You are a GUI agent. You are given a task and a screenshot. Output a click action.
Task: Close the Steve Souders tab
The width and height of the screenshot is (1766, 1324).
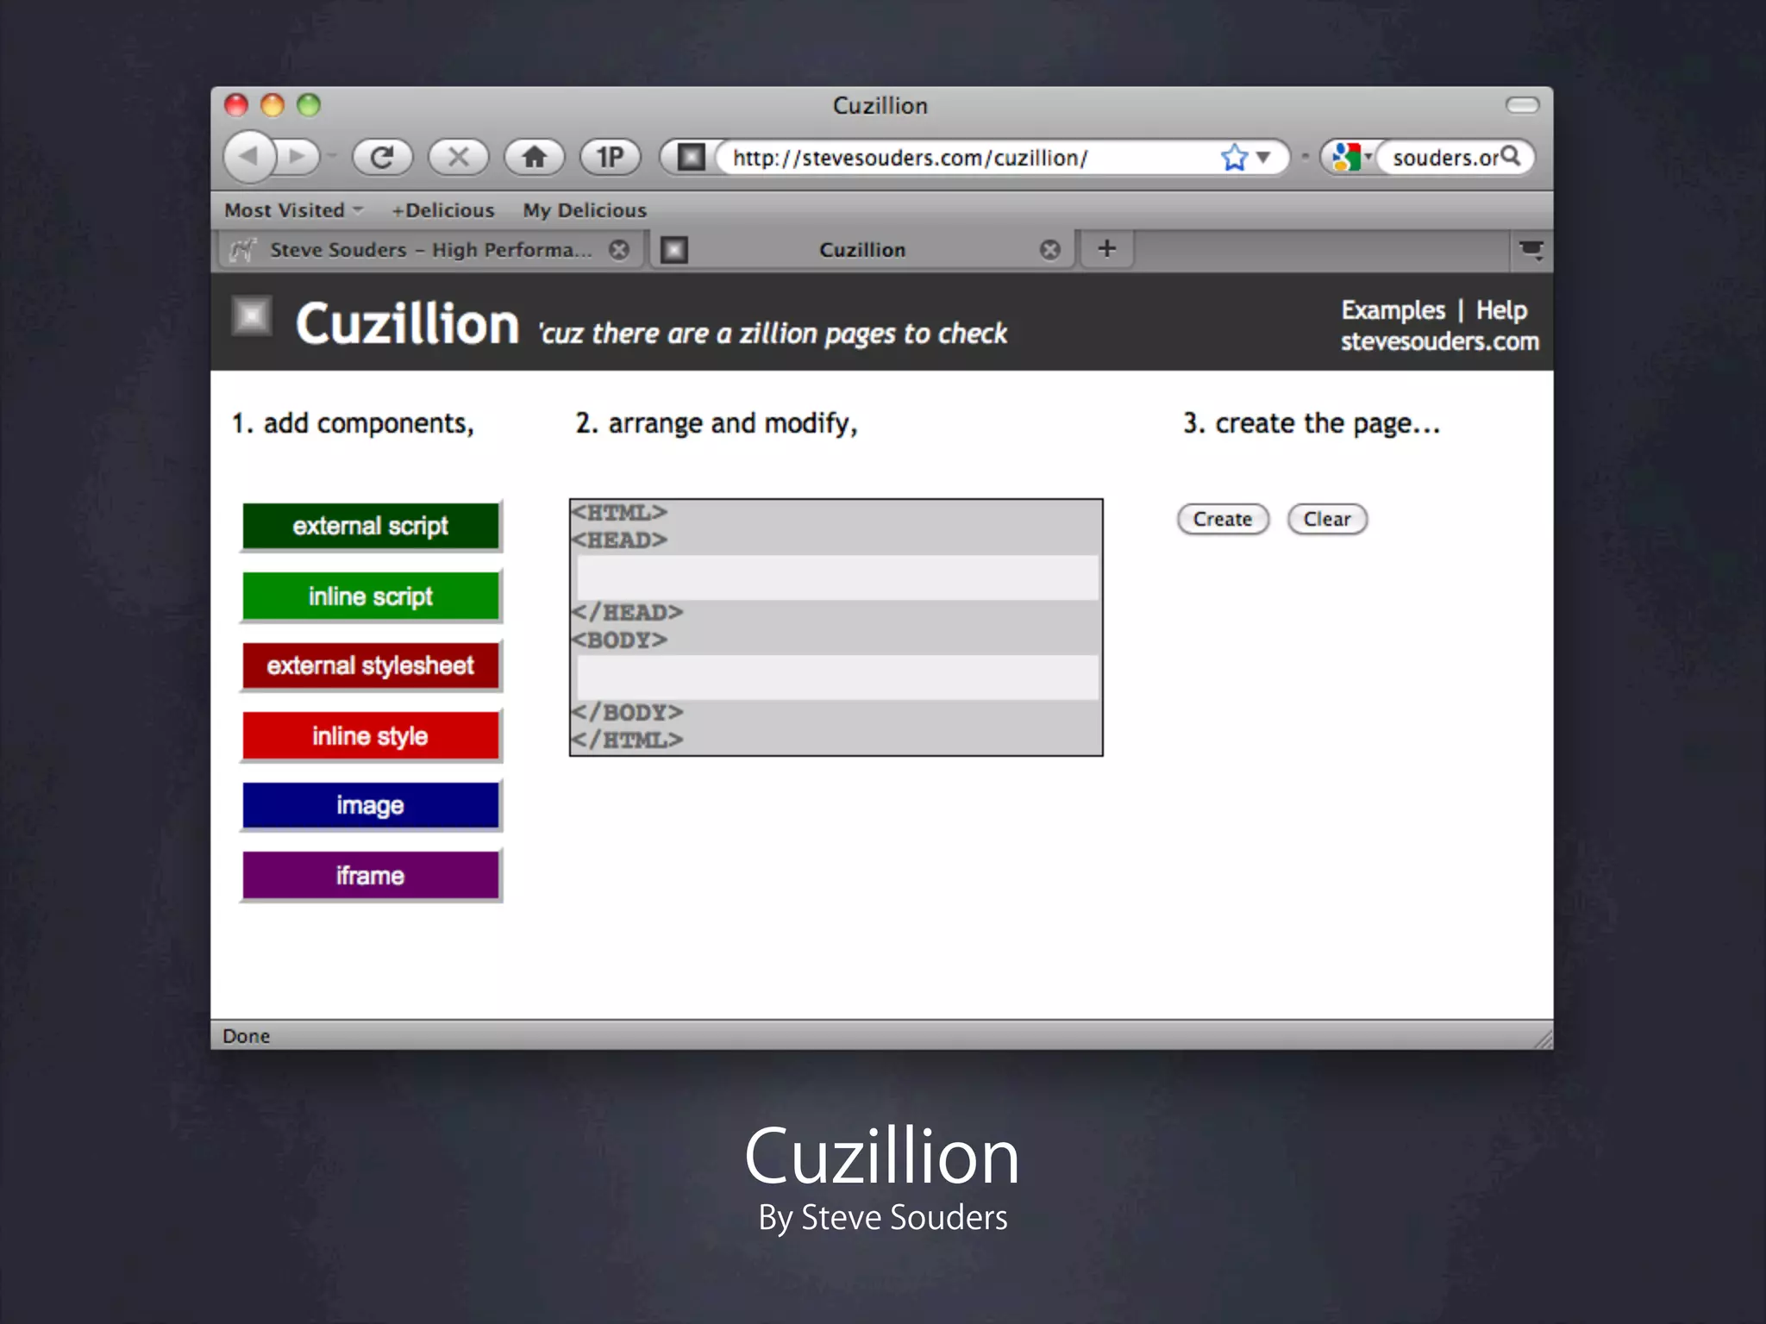pos(619,250)
